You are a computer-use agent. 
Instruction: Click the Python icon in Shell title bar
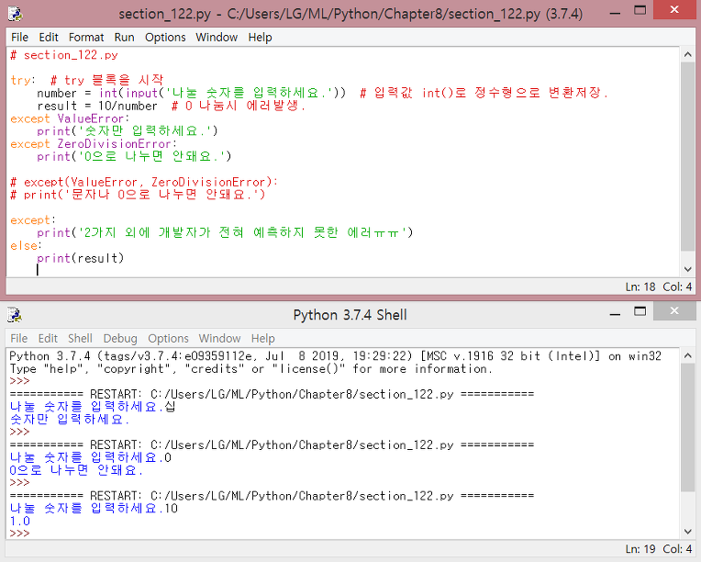point(15,315)
